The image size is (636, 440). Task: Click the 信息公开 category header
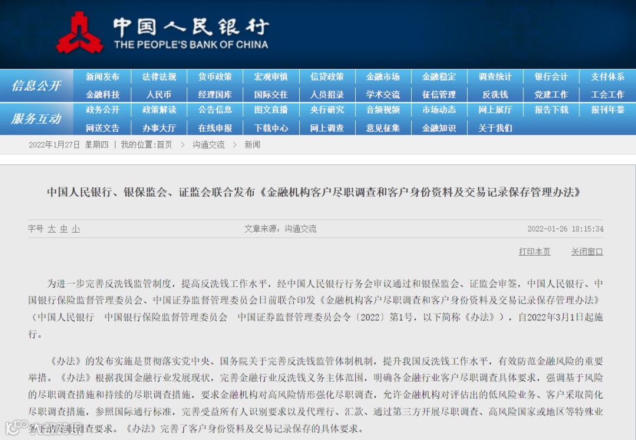pos(36,85)
